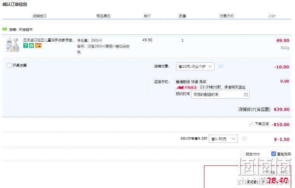Click the yellow-green guarantee badge icon

pos(31,46)
